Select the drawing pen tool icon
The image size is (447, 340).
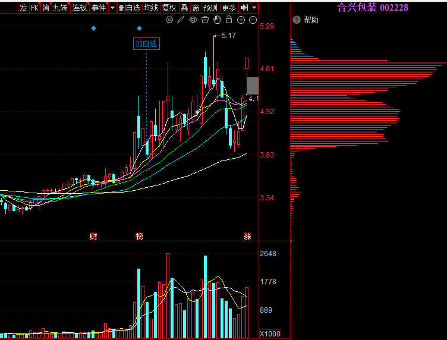181,20
